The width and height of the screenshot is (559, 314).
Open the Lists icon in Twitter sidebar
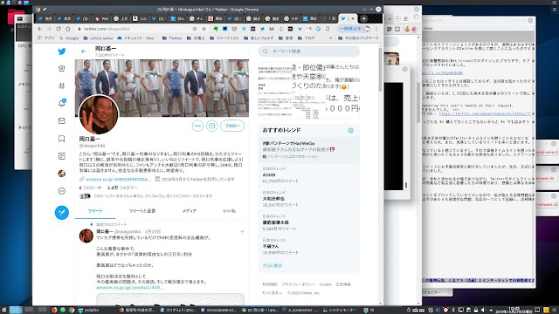pos(62,156)
